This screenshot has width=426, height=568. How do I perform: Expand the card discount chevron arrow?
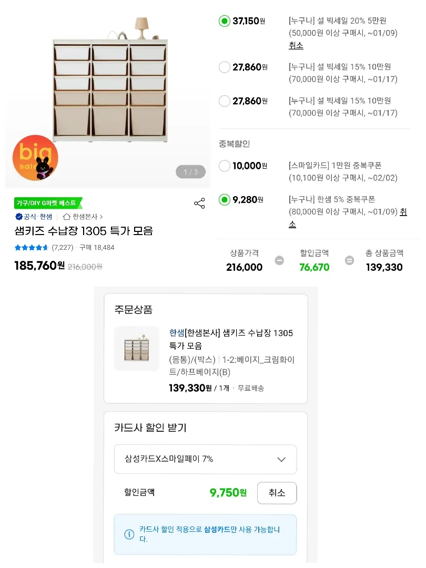[x=281, y=459]
